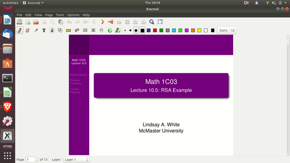Screen dimensions: 290x163
Task: Pick the orange color swatch
Action: pyautogui.click(x=193, y=30)
